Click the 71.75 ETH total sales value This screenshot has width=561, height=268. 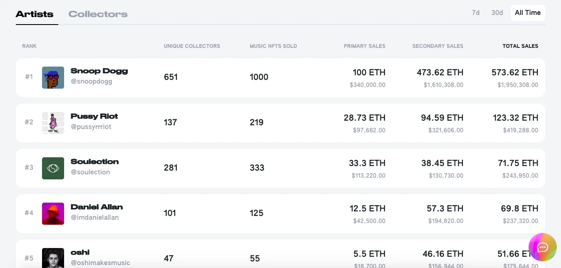518,163
